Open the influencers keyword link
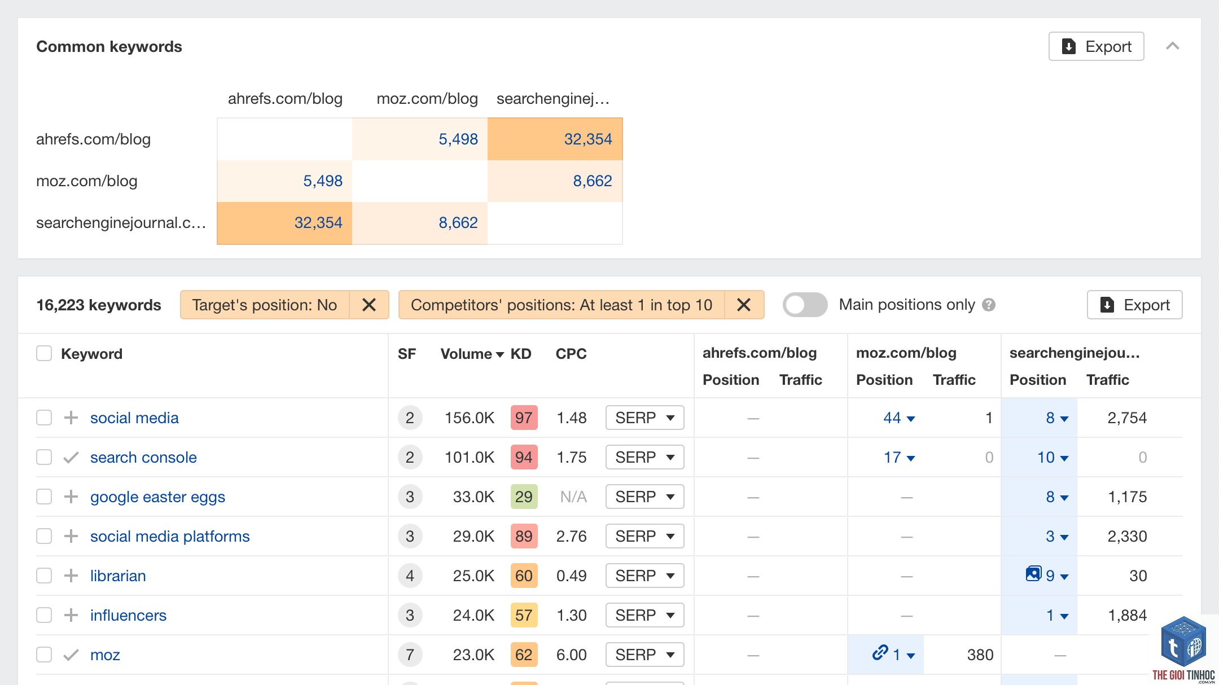This screenshot has width=1219, height=685. 128,615
